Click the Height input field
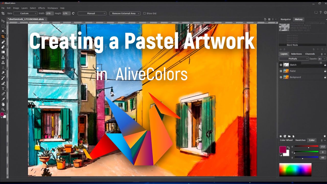The image size is (327, 184). pyautogui.click(x=66, y=13)
